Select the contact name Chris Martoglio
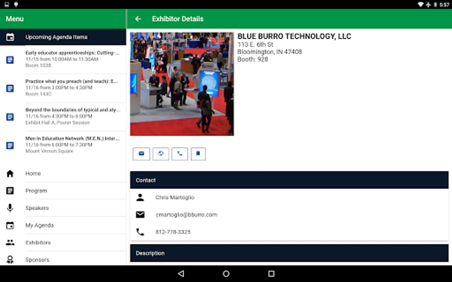The width and height of the screenshot is (452, 282). click(x=175, y=197)
